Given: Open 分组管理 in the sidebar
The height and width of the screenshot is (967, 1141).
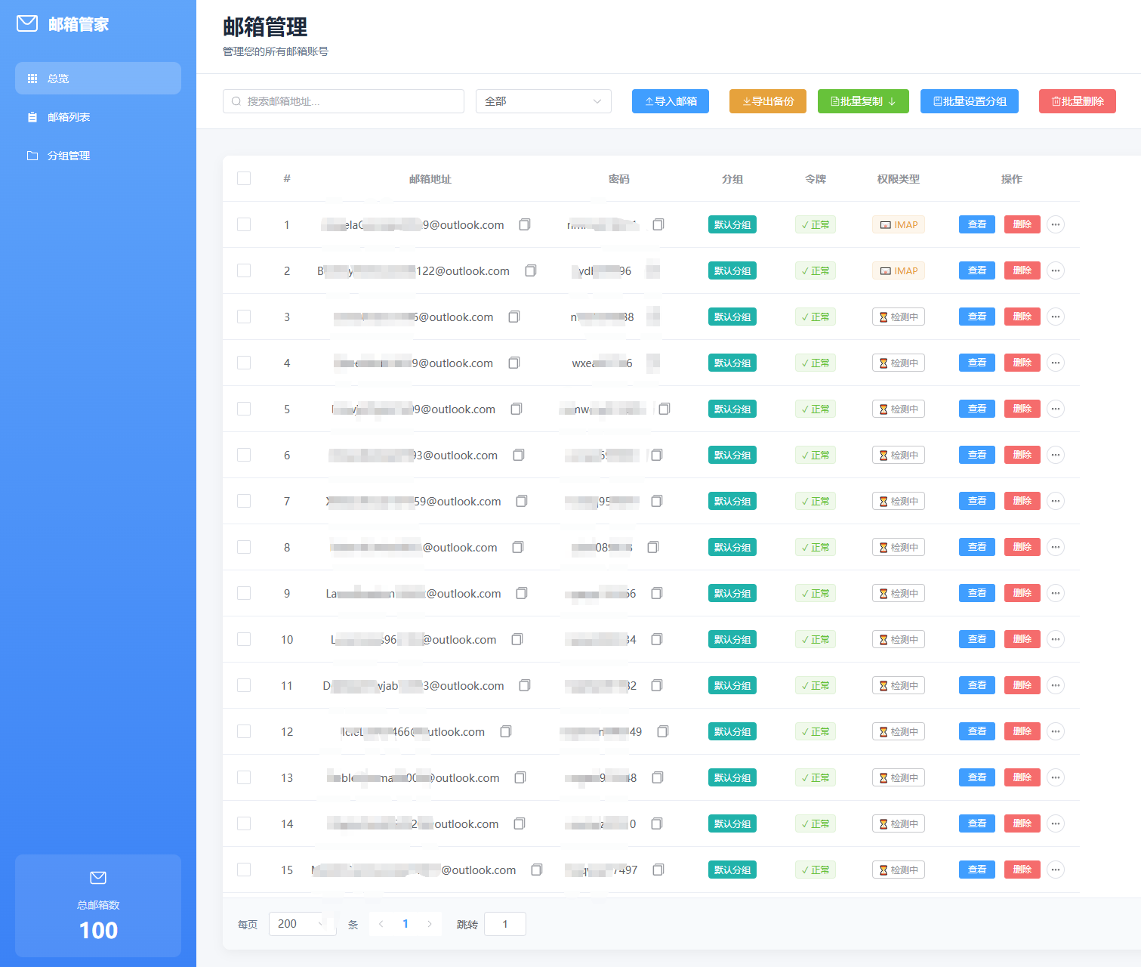Looking at the screenshot, I should click(98, 156).
